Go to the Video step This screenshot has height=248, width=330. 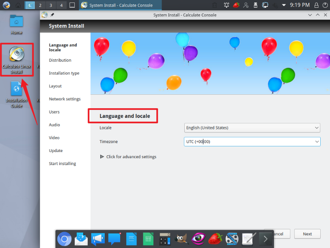coord(54,138)
